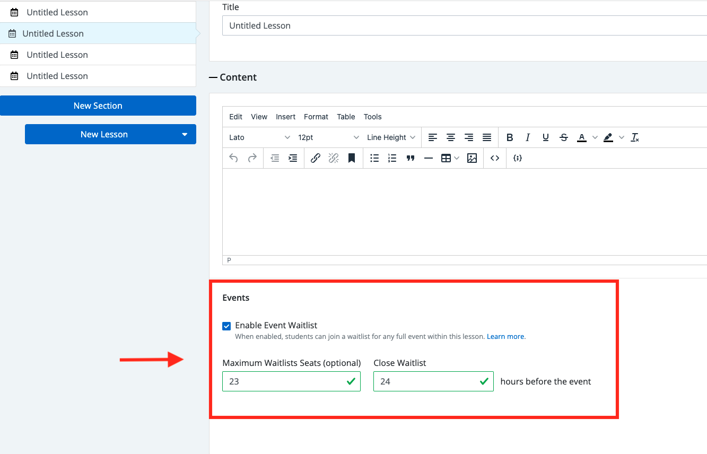Open the New Lesson type dropdown arrow
Image resolution: width=707 pixels, height=454 pixels.
tap(185, 134)
